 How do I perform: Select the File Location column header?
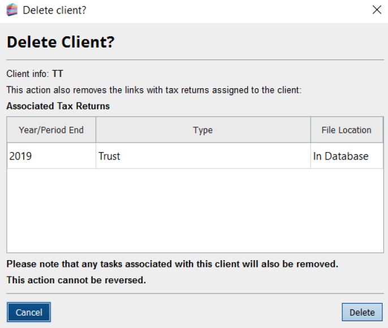click(346, 130)
